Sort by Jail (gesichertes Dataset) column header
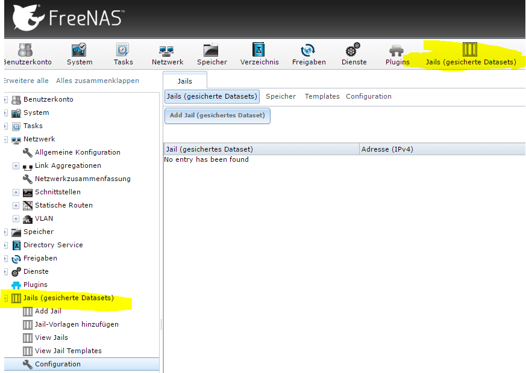Image resolution: width=526 pixels, height=373 pixels. (261, 149)
